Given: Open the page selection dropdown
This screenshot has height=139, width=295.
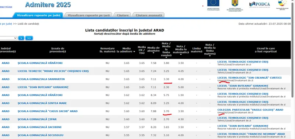Looking at the screenshot, I should point(8,38).
